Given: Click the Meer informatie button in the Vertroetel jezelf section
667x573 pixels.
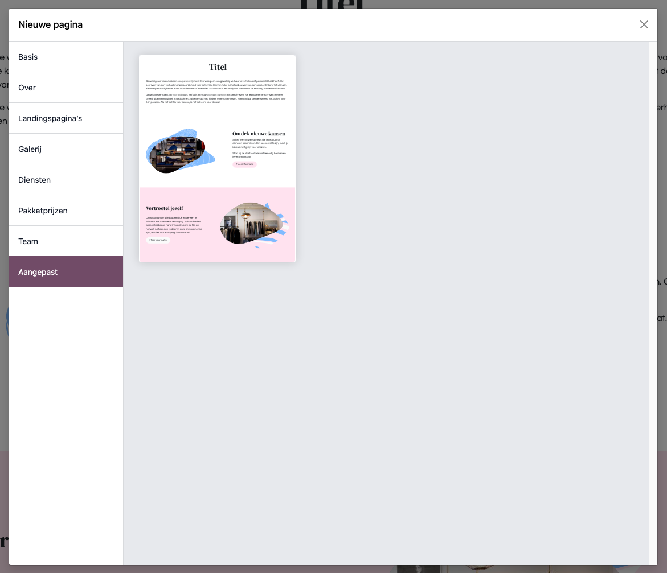Looking at the screenshot, I should (157, 240).
